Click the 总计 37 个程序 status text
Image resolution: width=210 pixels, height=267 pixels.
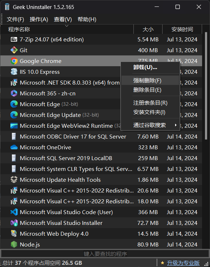(x=42, y=263)
